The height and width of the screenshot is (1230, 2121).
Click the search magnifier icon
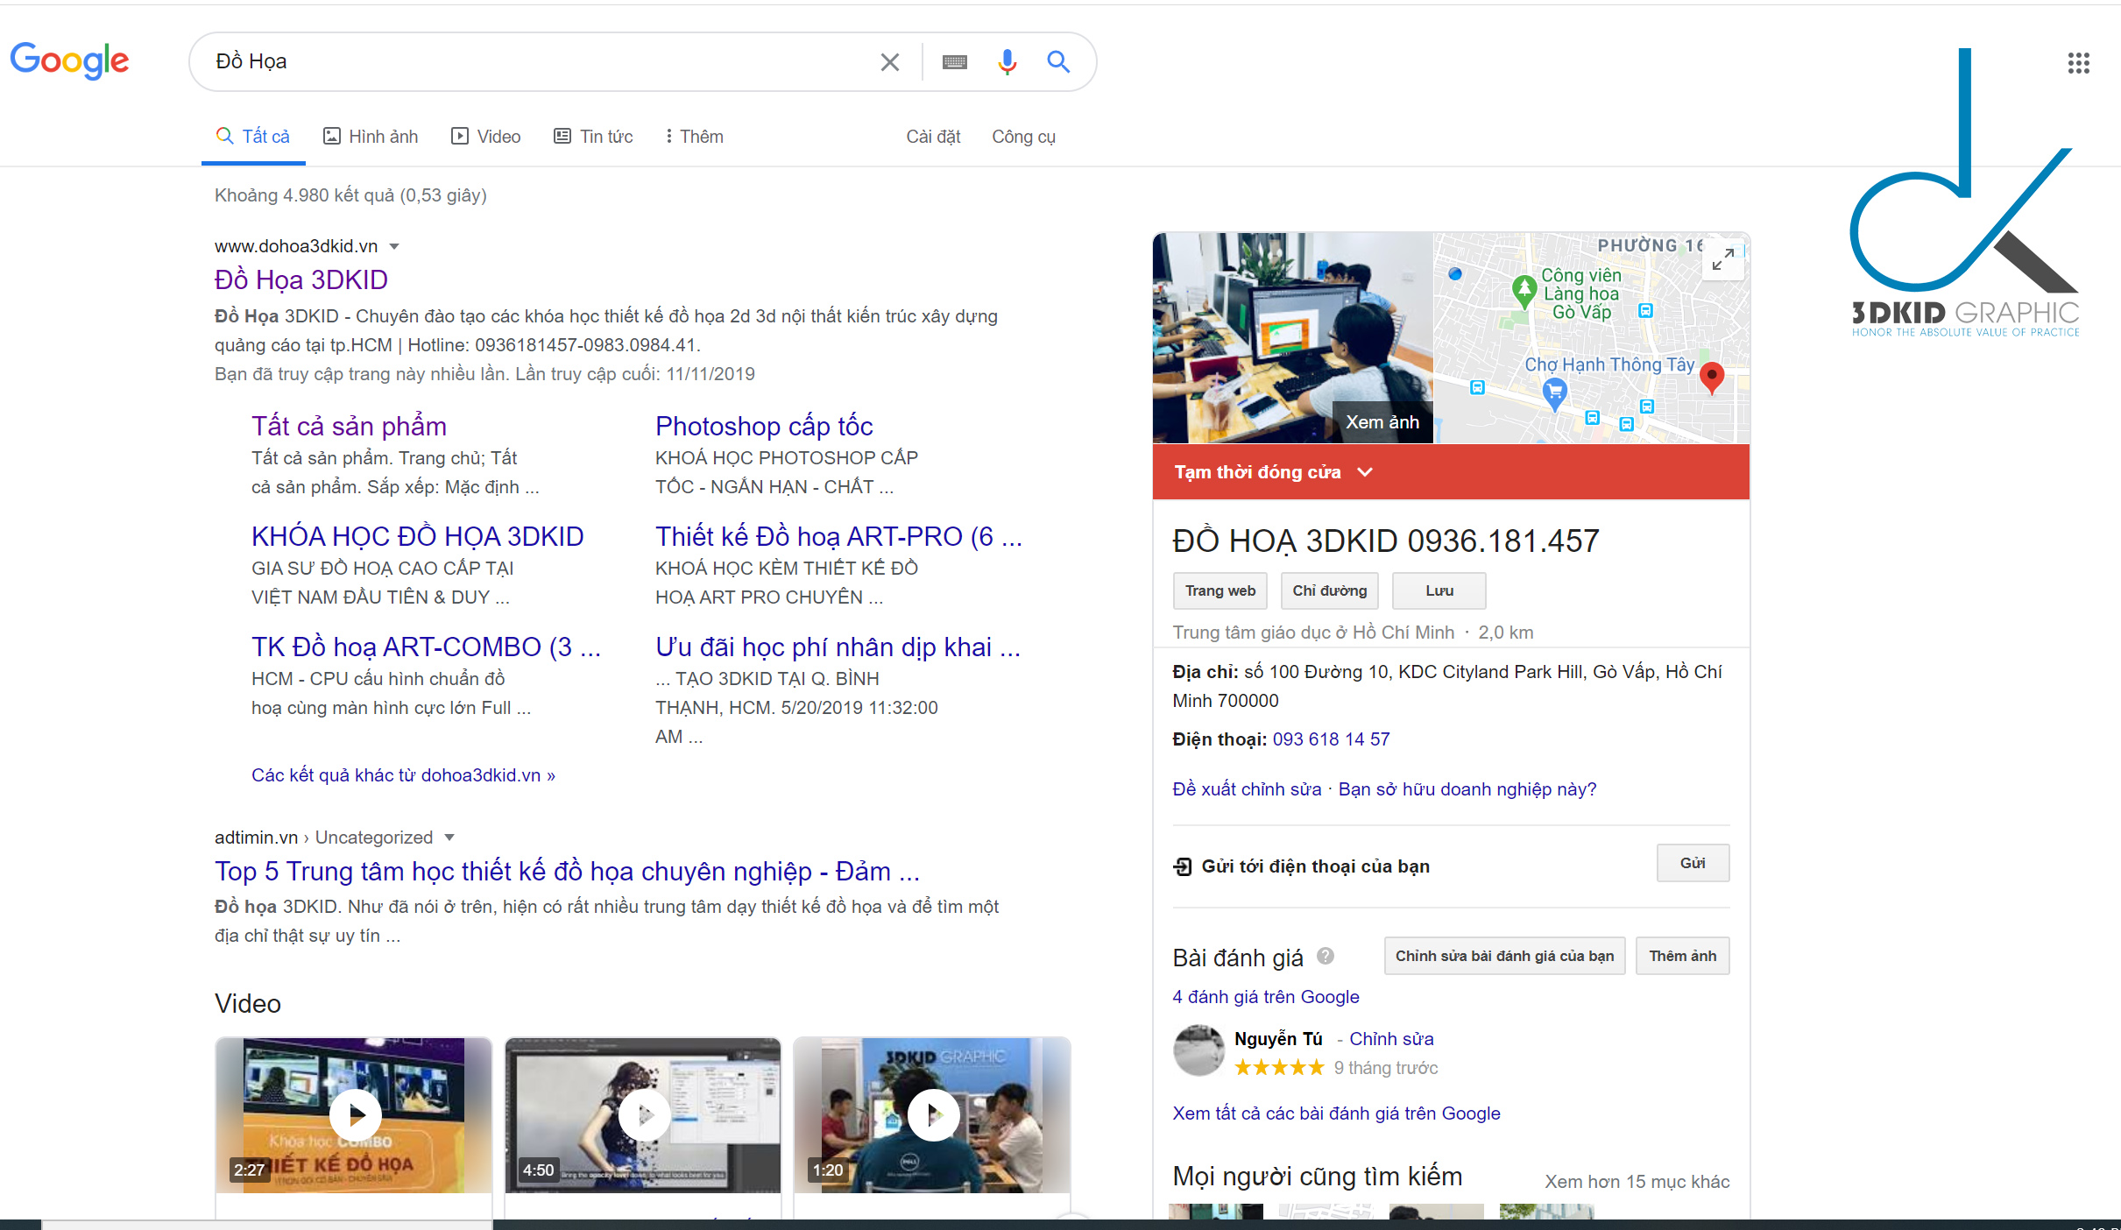coord(1057,61)
